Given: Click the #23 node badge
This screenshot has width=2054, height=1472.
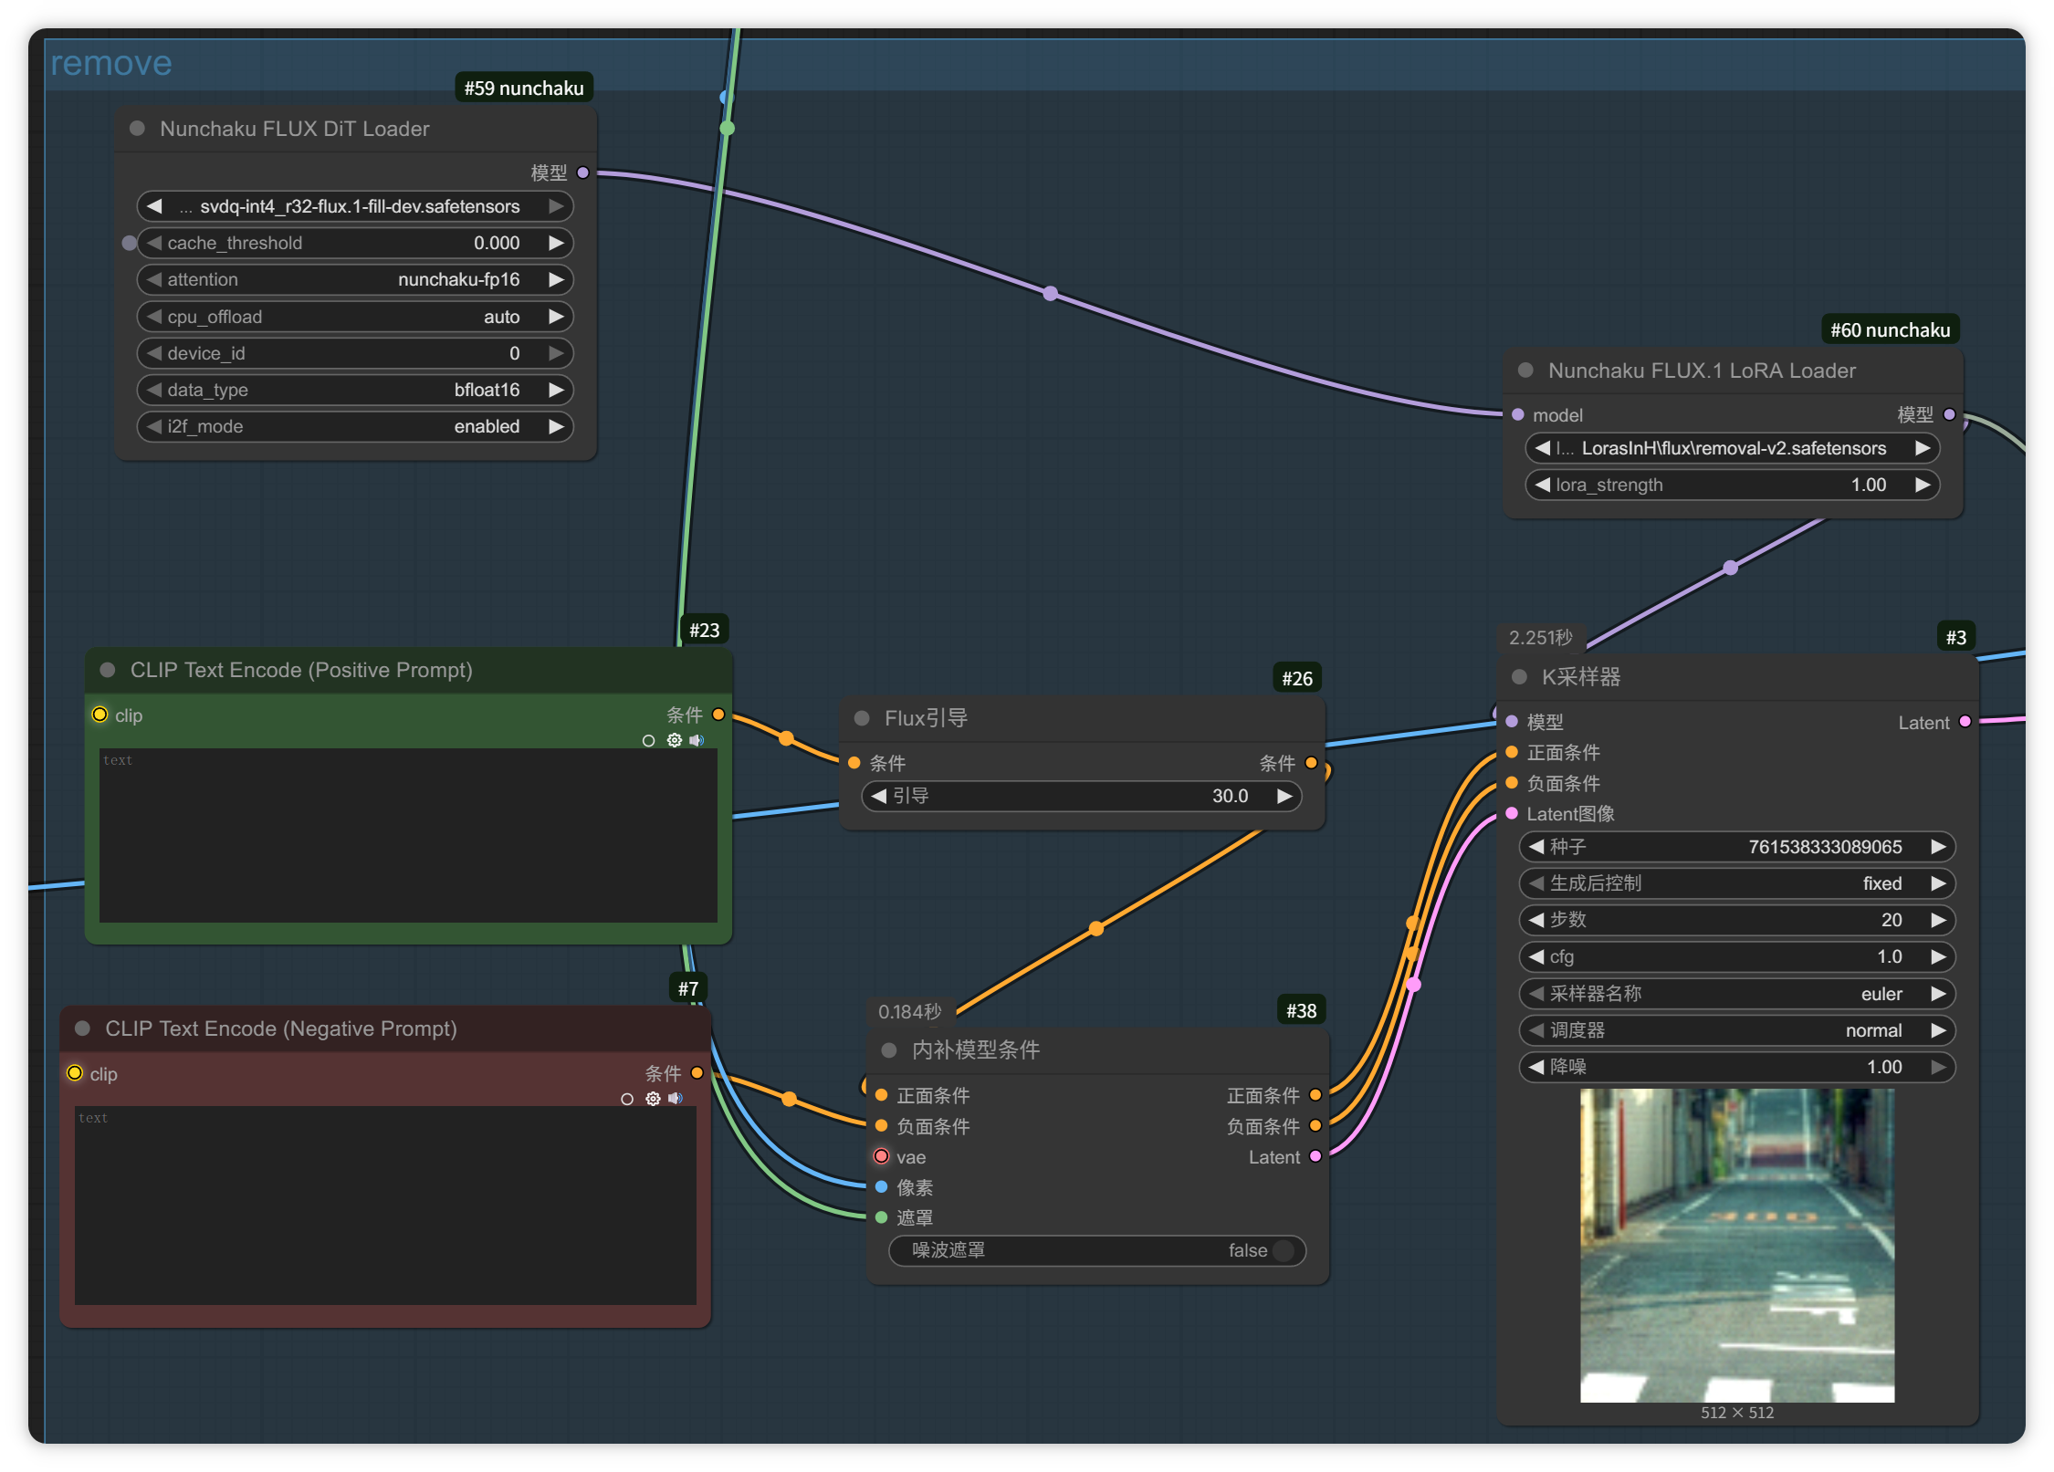Looking at the screenshot, I should click(704, 630).
